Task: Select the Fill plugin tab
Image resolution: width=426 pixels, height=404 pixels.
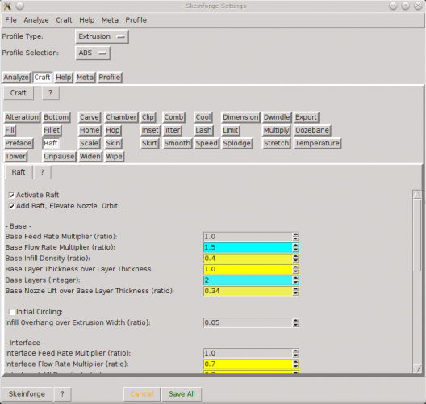Action: point(10,130)
